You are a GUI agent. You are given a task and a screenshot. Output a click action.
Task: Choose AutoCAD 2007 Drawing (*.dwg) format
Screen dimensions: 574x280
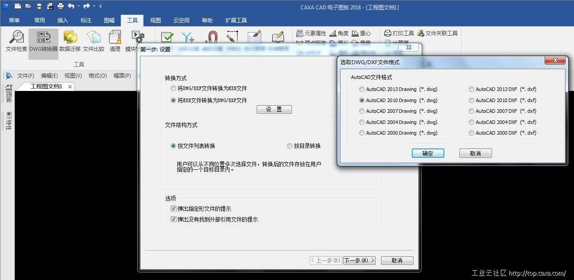pos(398,111)
